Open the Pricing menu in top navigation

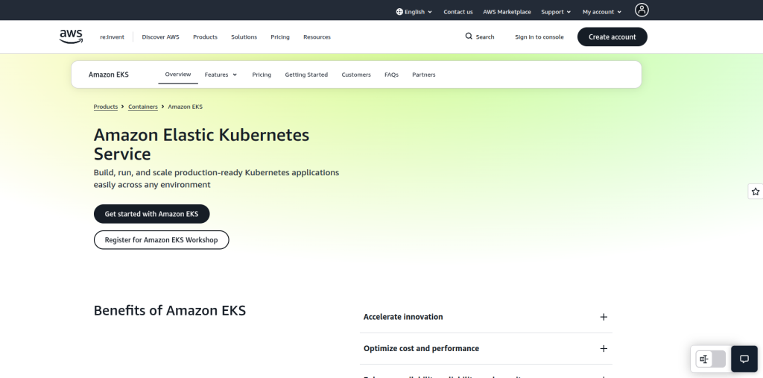click(x=280, y=37)
